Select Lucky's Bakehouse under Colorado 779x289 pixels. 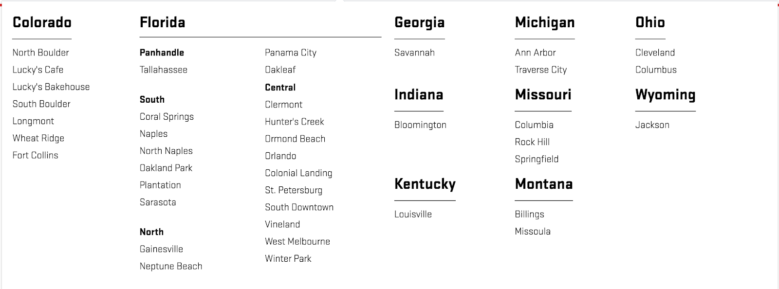(51, 87)
